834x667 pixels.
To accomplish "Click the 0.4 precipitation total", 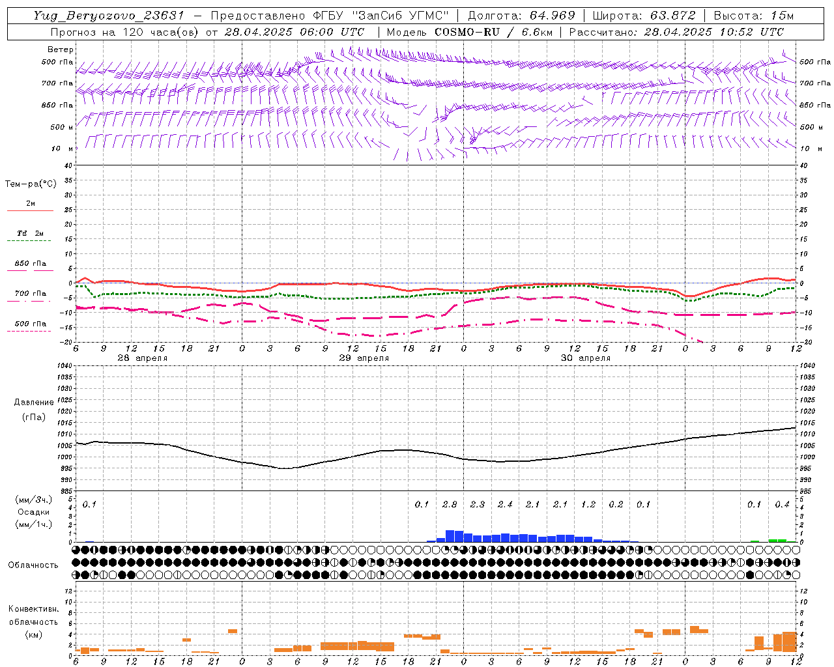I will pos(782,504).
